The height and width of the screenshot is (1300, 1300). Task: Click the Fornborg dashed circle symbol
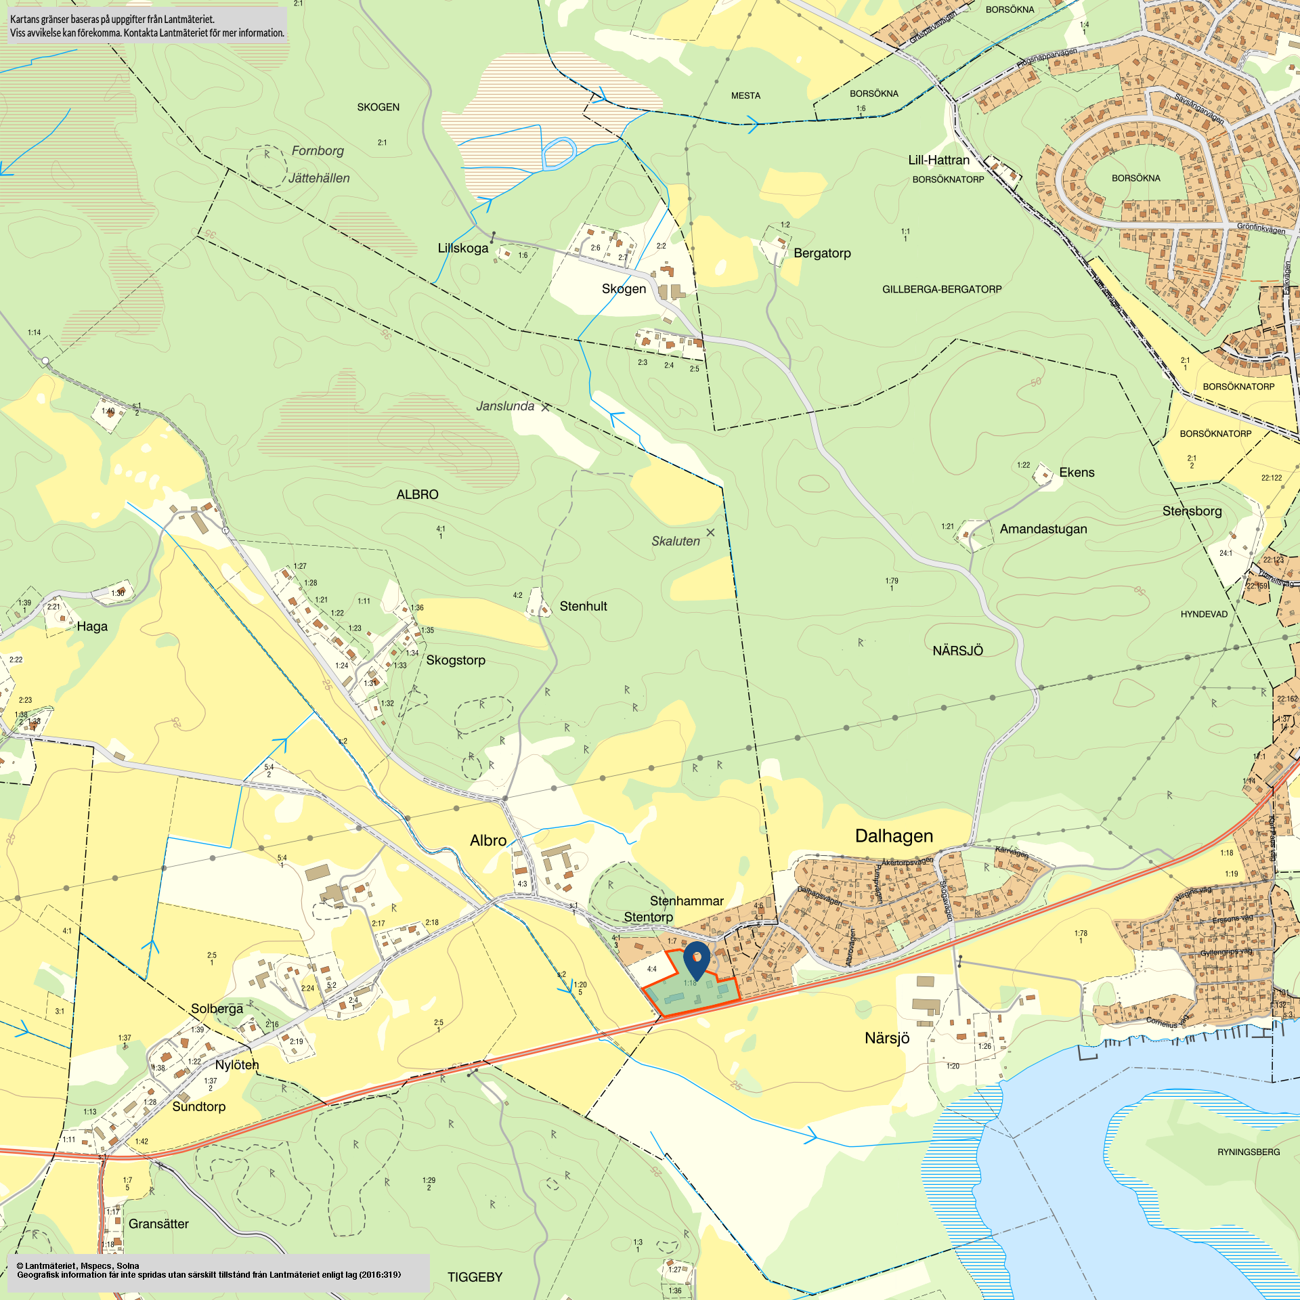[266, 165]
